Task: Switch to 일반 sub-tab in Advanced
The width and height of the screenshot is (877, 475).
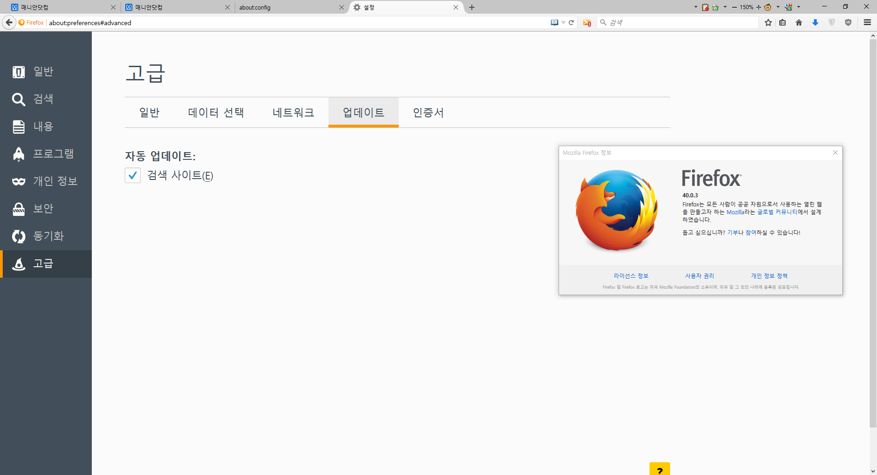Action: tap(149, 112)
